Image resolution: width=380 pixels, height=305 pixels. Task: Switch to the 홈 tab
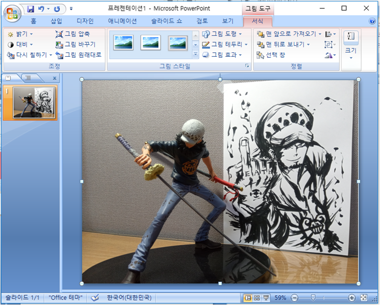pyautogui.click(x=34, y=21)
